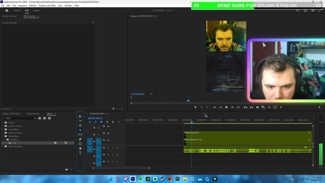Switch to the Project: CLIPSSSSSS! tab
Image resolution: width=325 pixels, height=183 pixels.
11,114
